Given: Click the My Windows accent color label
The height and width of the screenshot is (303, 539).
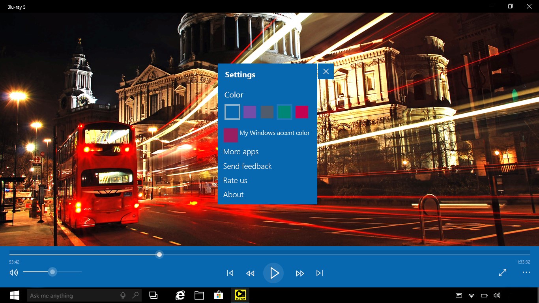Looking at the screenshot, I should [275, 133].
